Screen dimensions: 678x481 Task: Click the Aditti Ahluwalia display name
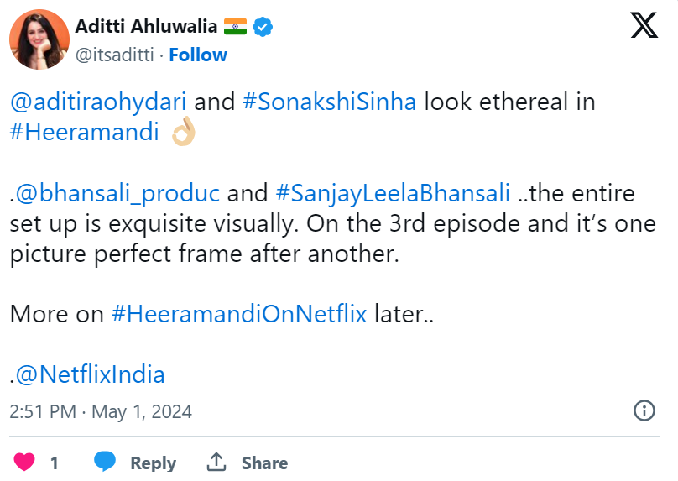[145, 27]
